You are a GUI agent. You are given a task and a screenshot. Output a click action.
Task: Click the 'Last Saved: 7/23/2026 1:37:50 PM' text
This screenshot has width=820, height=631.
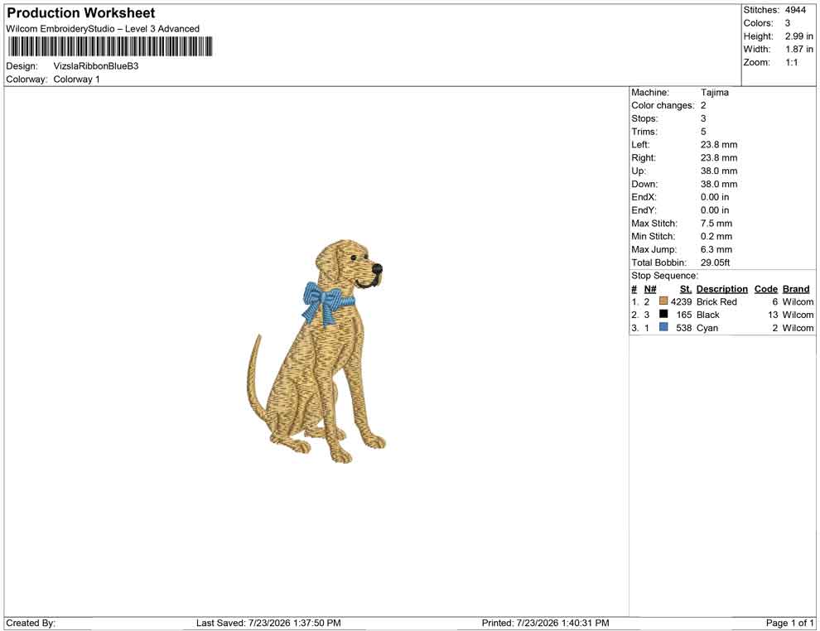[x=268, y=623]
